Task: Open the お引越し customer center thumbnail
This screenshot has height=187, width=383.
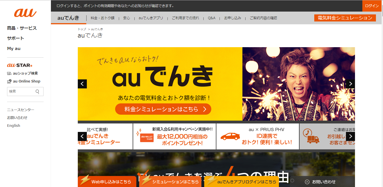Action: 327,136
